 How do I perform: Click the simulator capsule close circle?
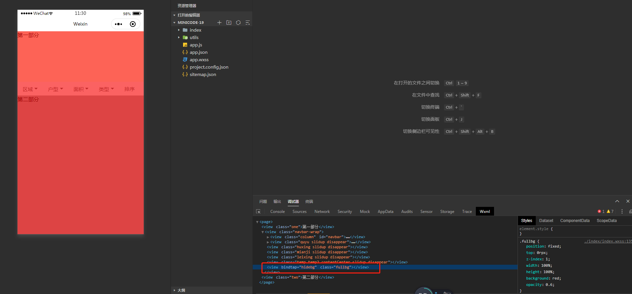point(133,24)
